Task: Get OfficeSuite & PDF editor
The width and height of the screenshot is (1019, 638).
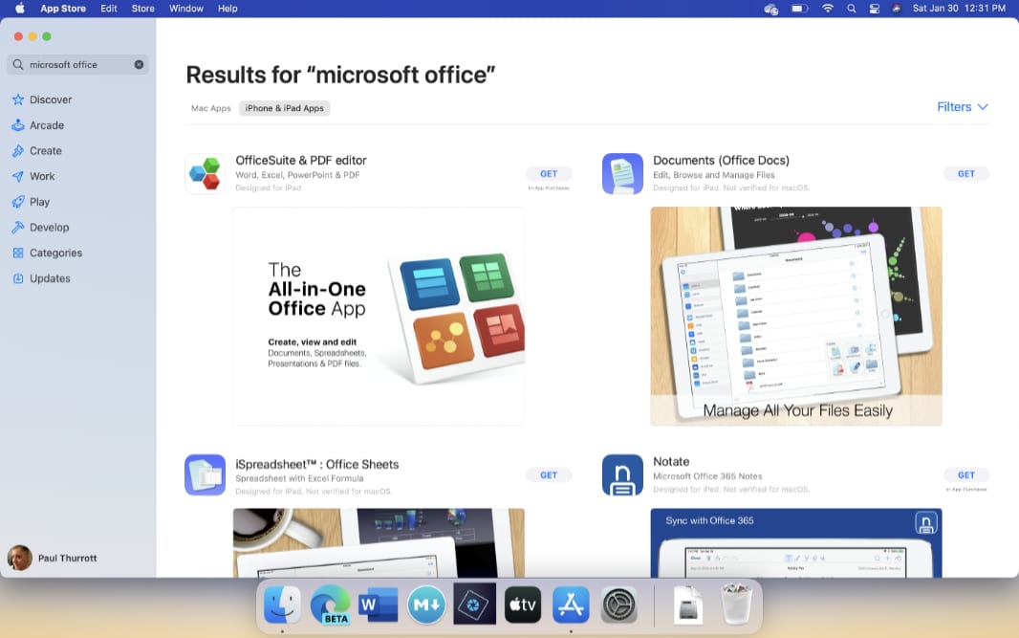Action: coord(549,174)
